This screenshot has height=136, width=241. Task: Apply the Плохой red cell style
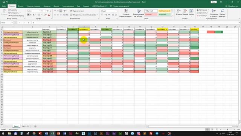pos(151,14)
